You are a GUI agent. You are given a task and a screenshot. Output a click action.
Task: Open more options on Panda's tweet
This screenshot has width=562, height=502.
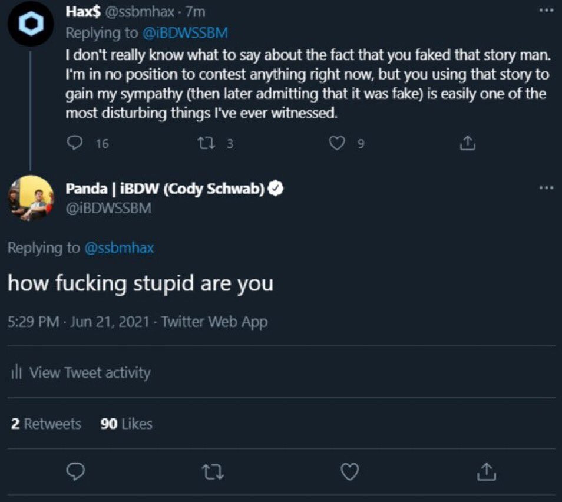546,188
